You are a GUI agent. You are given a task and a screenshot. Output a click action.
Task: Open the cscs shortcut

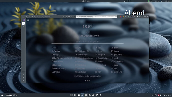[114, 65]
